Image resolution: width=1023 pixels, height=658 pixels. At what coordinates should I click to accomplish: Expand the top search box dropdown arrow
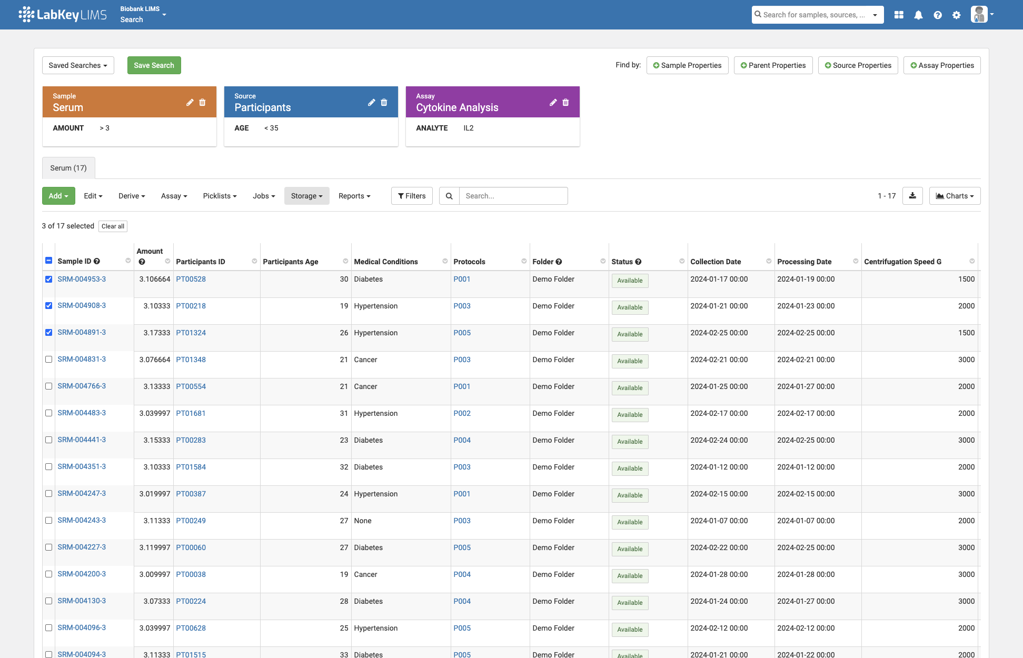click(x=875, y=15)
